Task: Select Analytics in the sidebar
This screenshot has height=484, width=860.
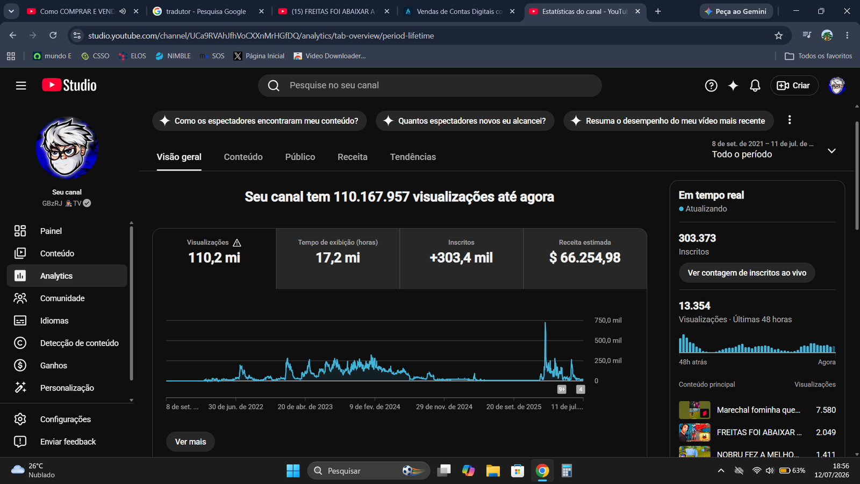Action: click(67, 276)
